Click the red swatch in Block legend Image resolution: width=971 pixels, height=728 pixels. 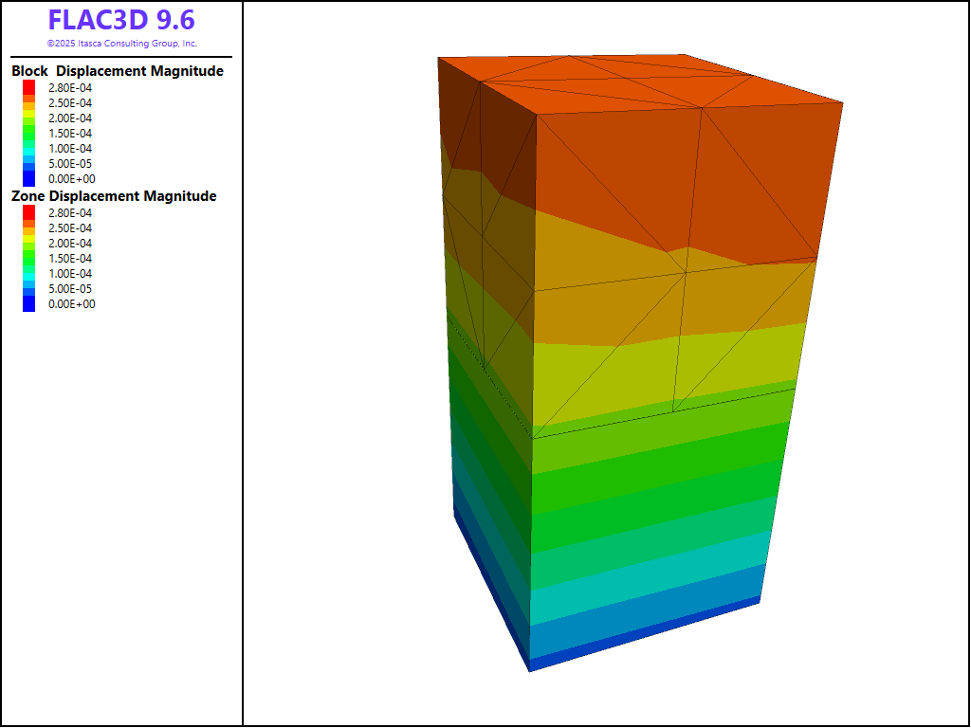point(28,86)
